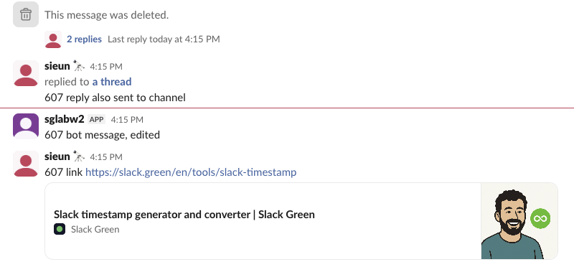
Task: Click green infinity logo on preview image
Action: (x=540, y=218)
